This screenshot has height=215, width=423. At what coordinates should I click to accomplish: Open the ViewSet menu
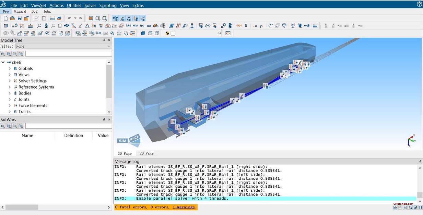[x=38, y=5]
